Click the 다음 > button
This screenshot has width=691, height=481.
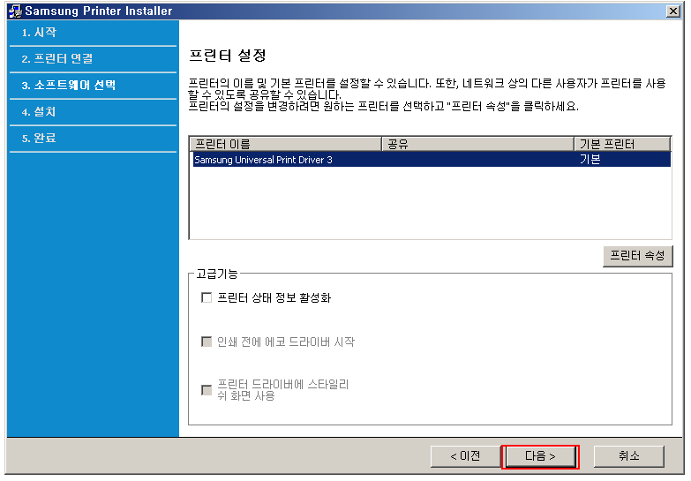tap(540, 456)
